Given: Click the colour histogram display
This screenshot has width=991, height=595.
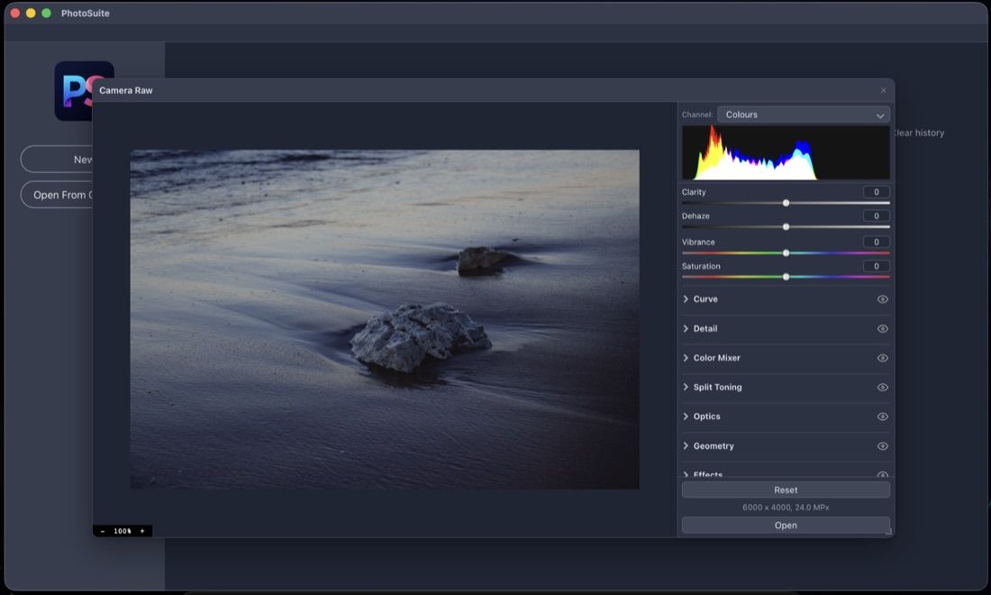Looking at the screenshot, I should 786,152.
